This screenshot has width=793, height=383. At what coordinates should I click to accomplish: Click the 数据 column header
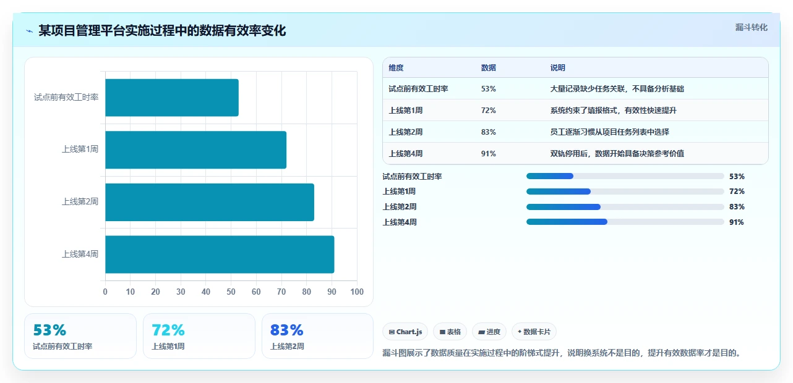click(x=489, y=68)
